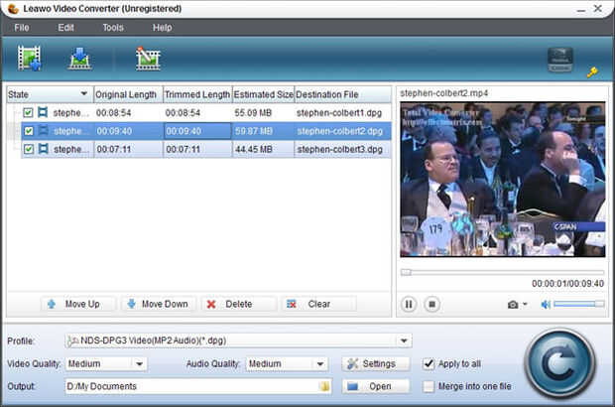Open the snapshot options dropdown arrow
Screen dimensions: 615x407
(x=525, y=304)
